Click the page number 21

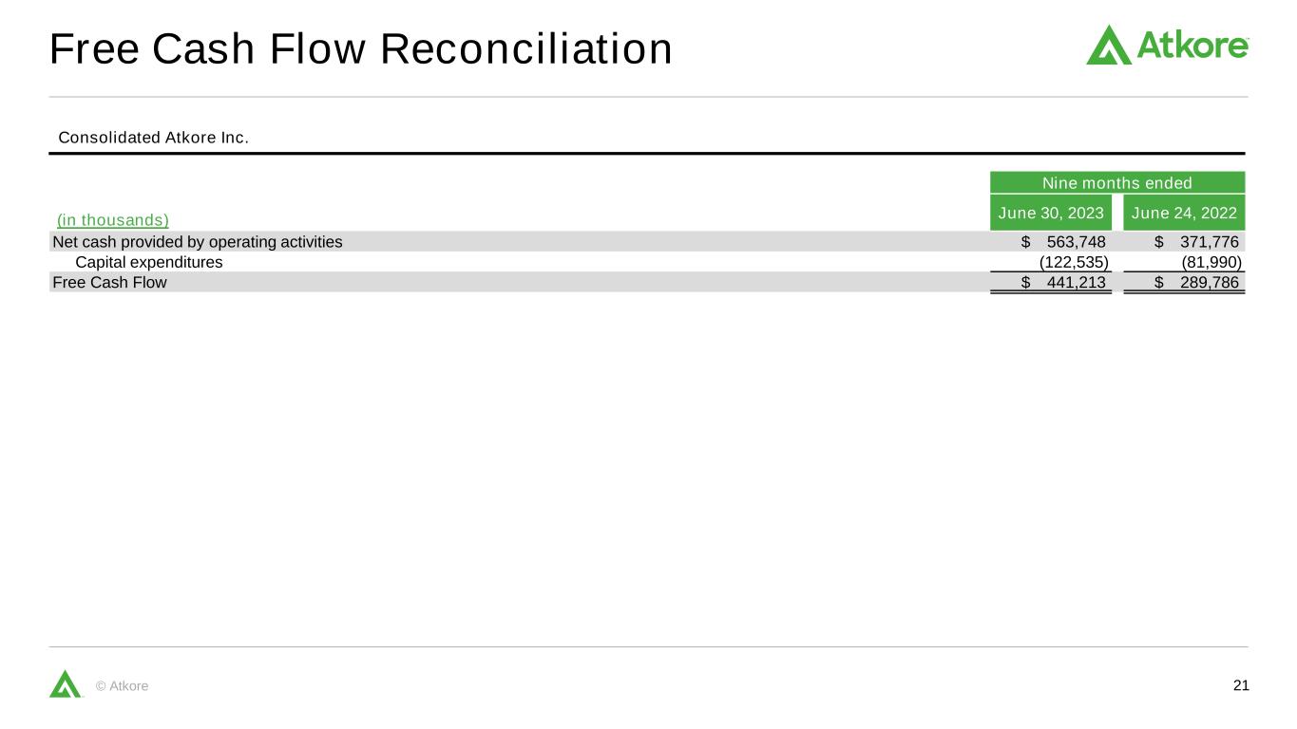[1240, 685]
